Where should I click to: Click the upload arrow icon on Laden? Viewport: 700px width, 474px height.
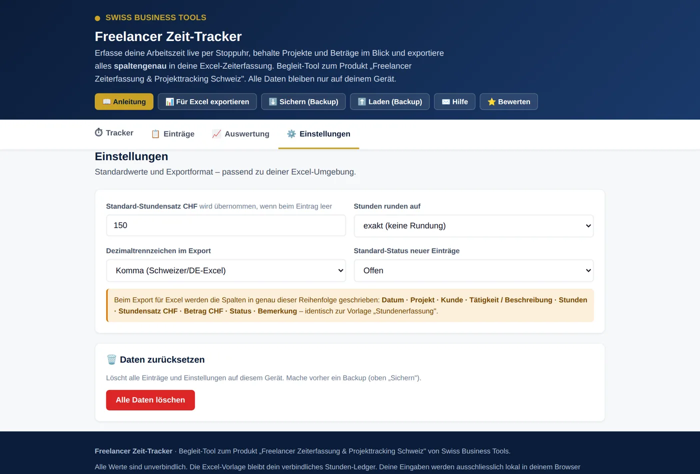[362, 101]
